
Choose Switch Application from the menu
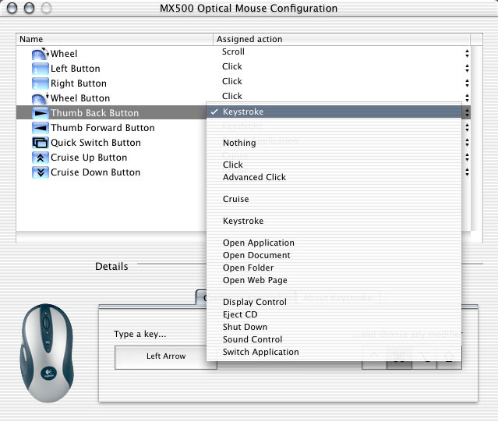[334, 352]
